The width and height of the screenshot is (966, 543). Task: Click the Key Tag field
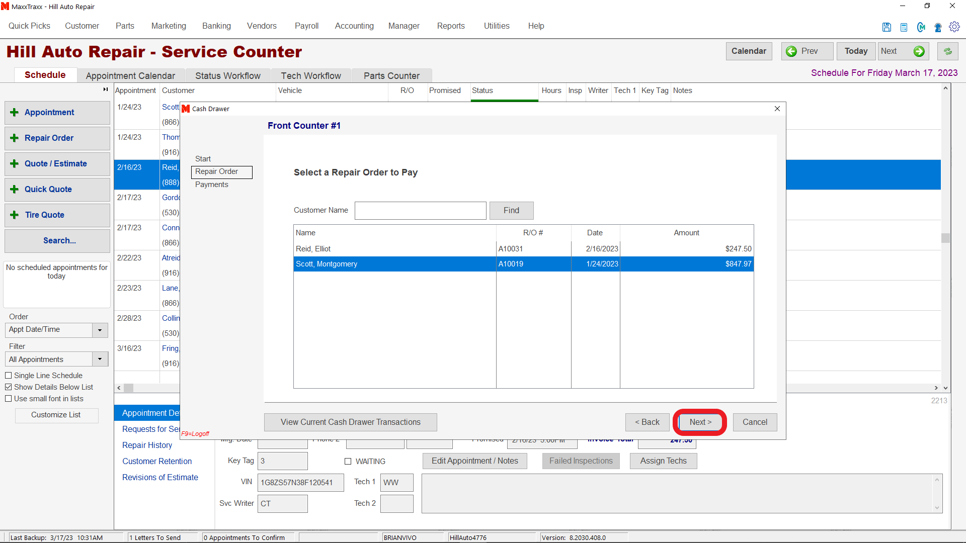click(x=282, y=461)
